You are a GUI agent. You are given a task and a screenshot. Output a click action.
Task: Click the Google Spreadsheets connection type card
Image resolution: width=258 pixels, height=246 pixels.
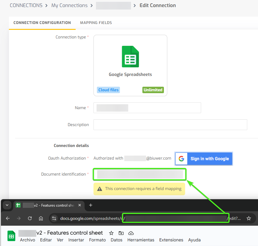[130, 65]
